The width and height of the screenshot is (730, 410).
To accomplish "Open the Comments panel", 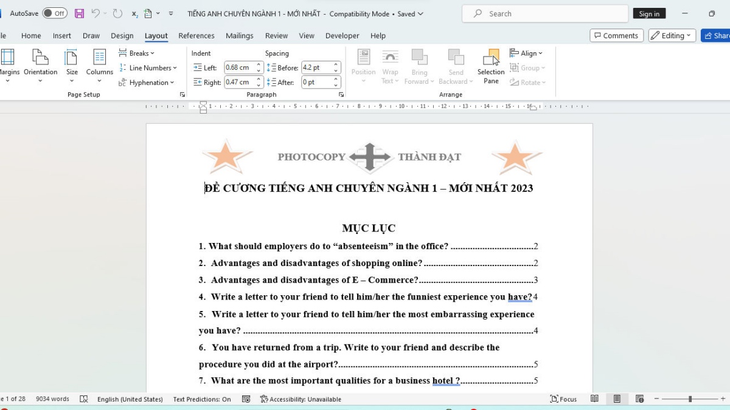I will 616,35.
